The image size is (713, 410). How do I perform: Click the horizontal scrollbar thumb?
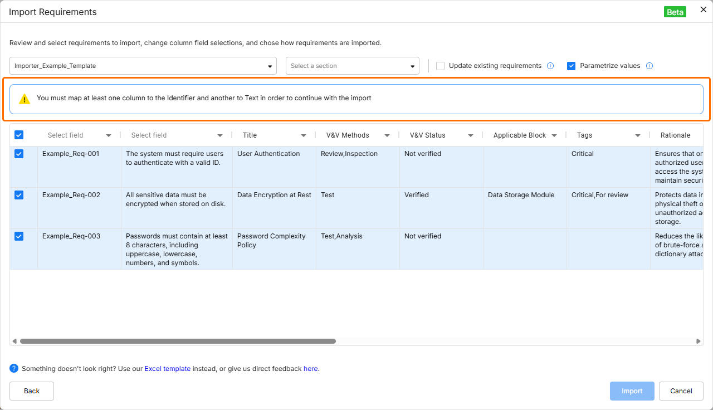coord(178,341)
